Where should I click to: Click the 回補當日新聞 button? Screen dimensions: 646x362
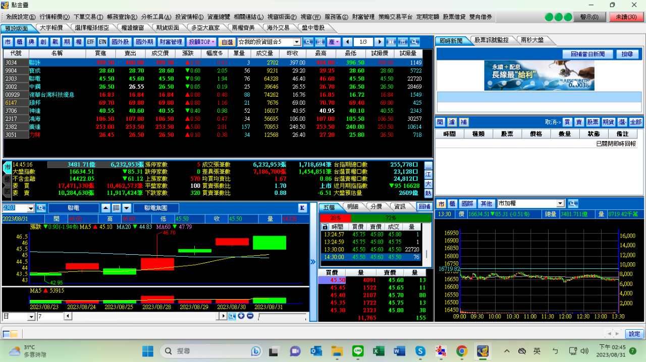[x=587, y=54]
